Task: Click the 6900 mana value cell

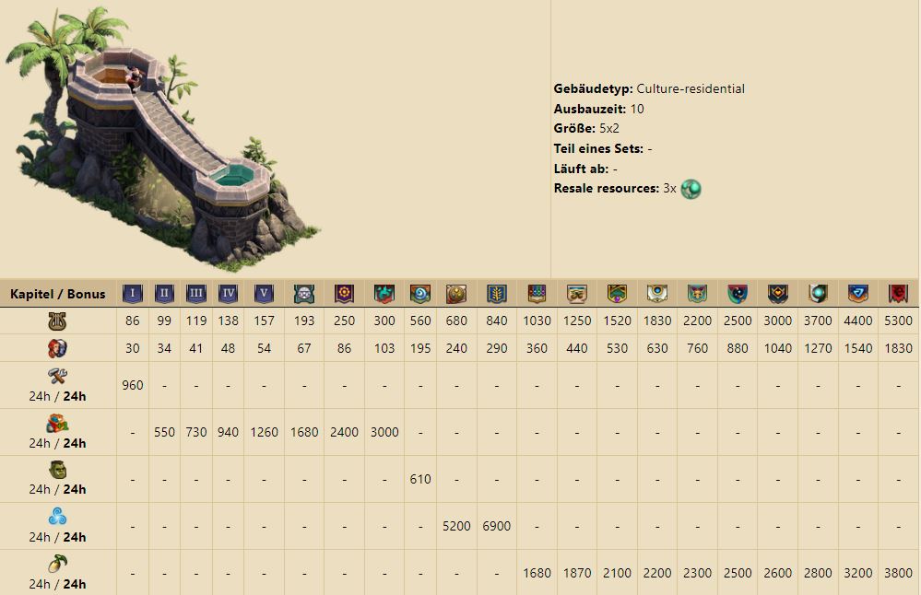Action: tap(496, 526)
